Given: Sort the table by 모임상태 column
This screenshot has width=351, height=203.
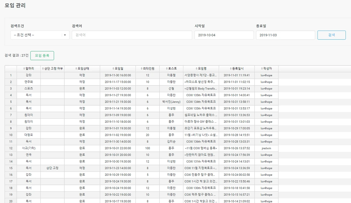Looking at the screenshot, I should coord(82,69).
